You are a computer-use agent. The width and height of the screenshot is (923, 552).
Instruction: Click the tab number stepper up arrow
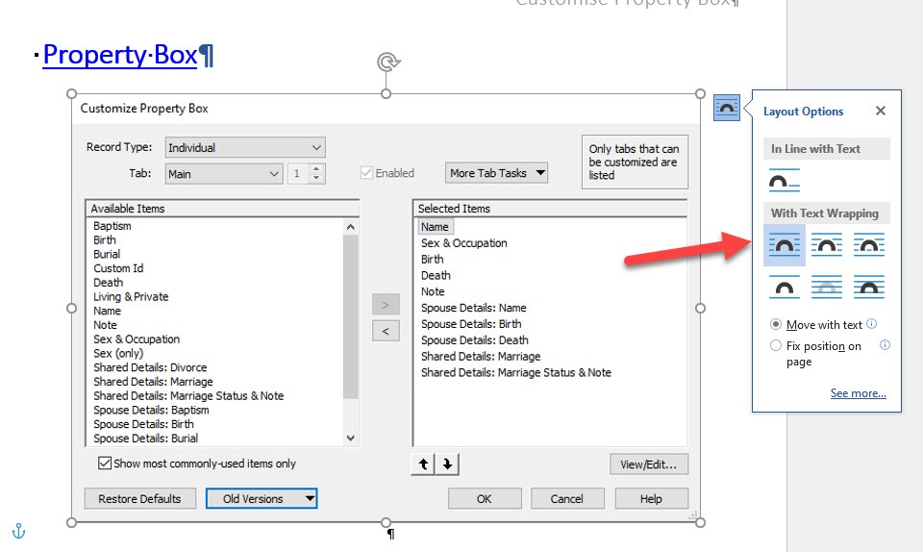coord(316,169)
